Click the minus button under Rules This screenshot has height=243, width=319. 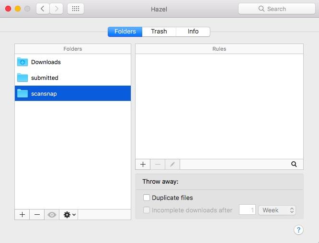[158, 164]
